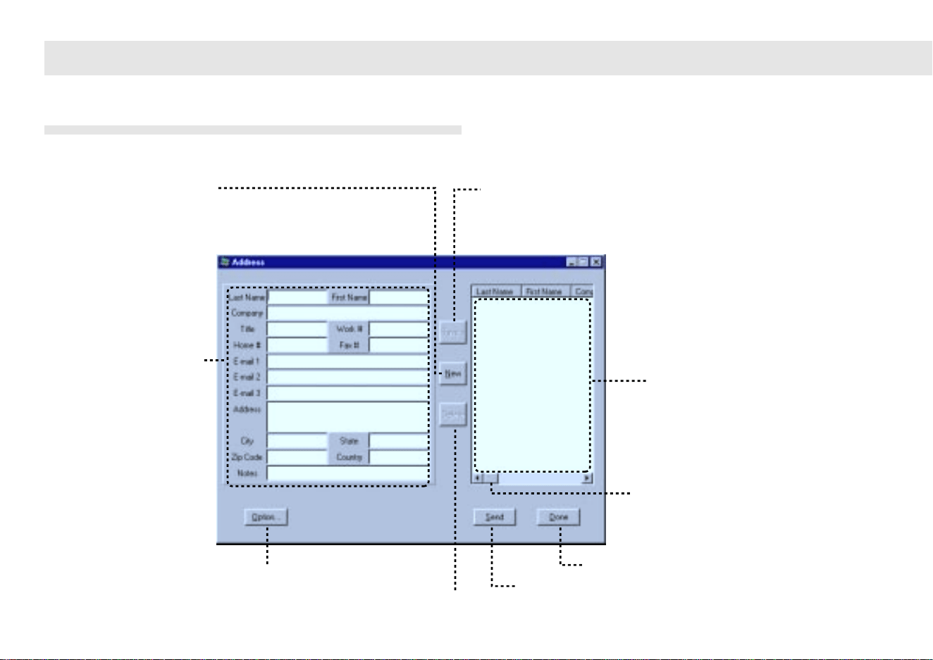Viewport: 933px width, 660px height.
Task: Focus the Notes input field
Action: 347,473
